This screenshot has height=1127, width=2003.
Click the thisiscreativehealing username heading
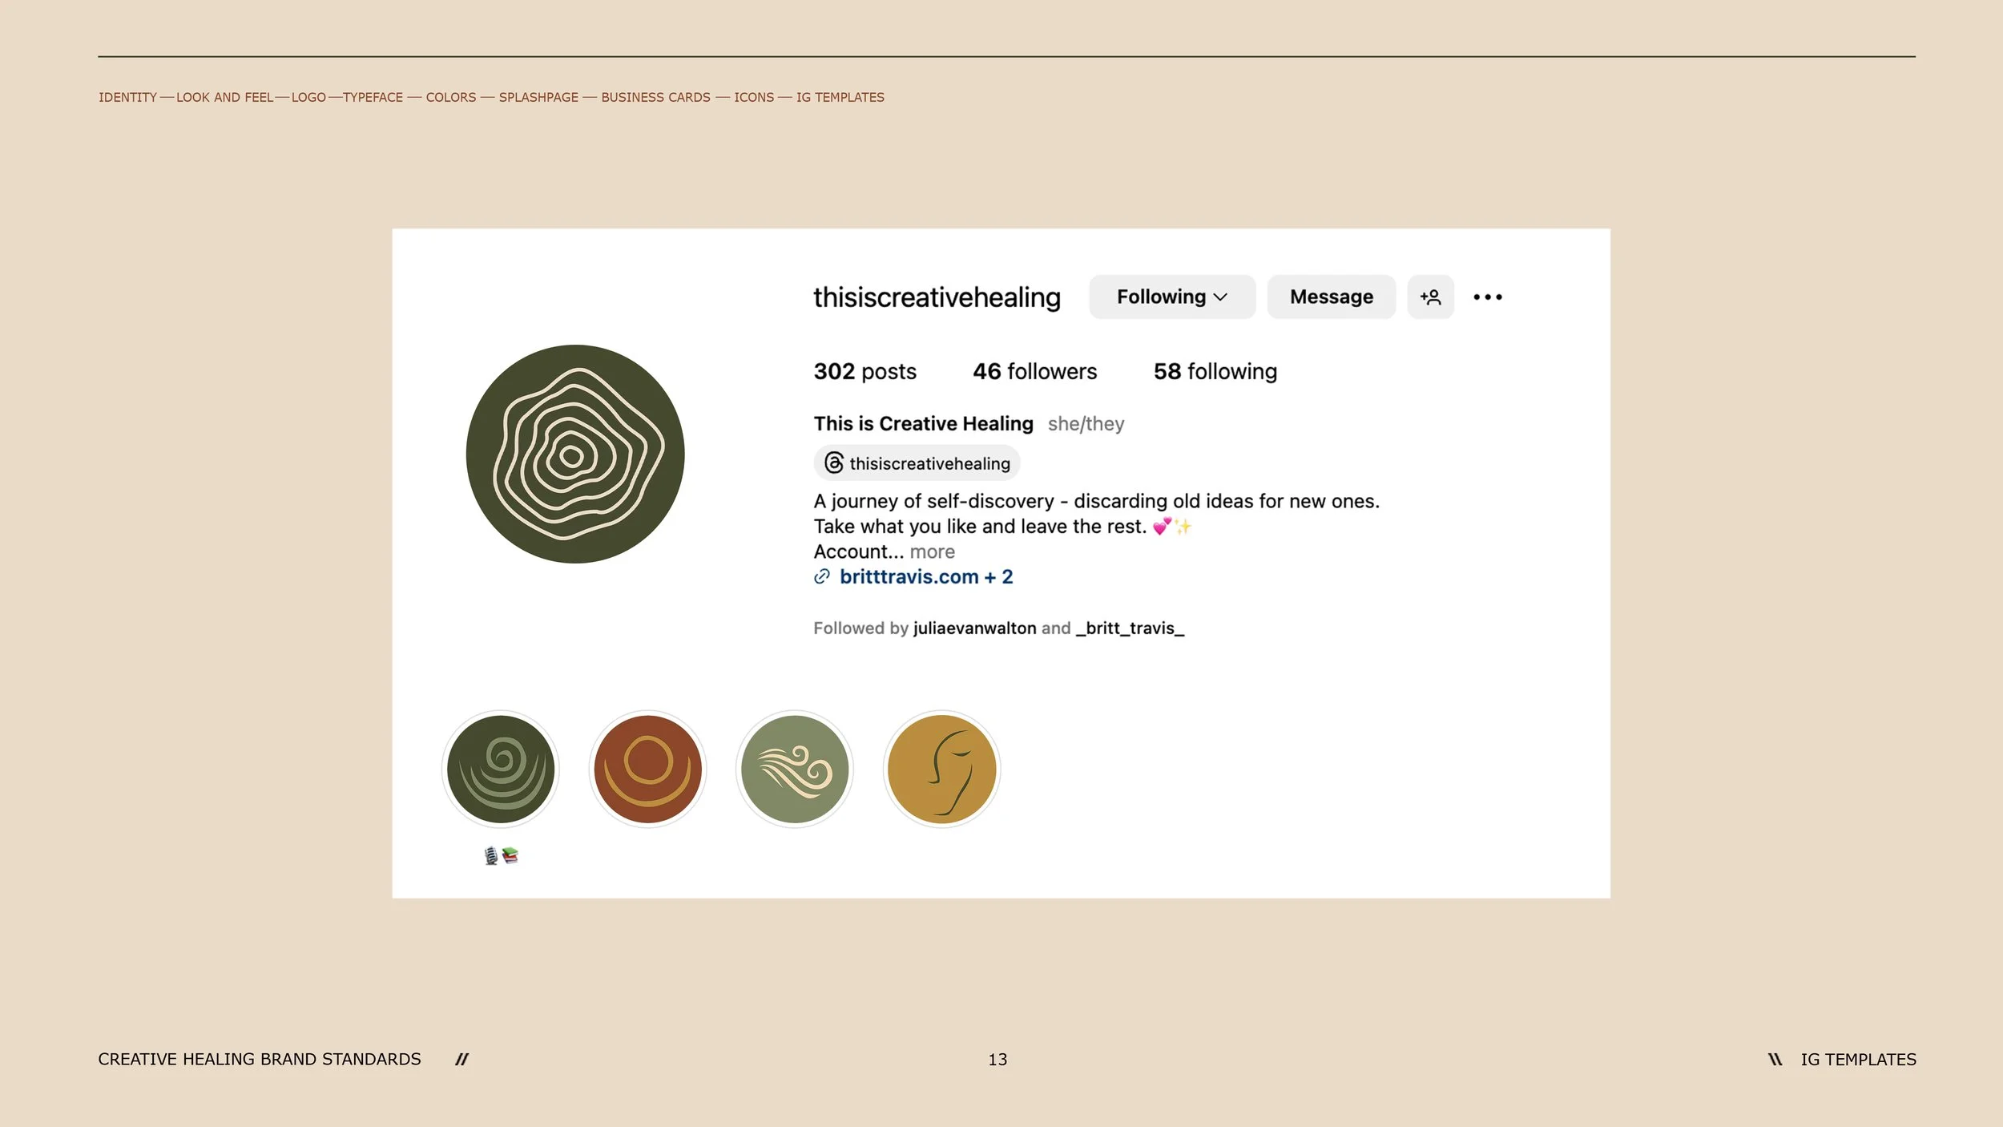point(937,297)
